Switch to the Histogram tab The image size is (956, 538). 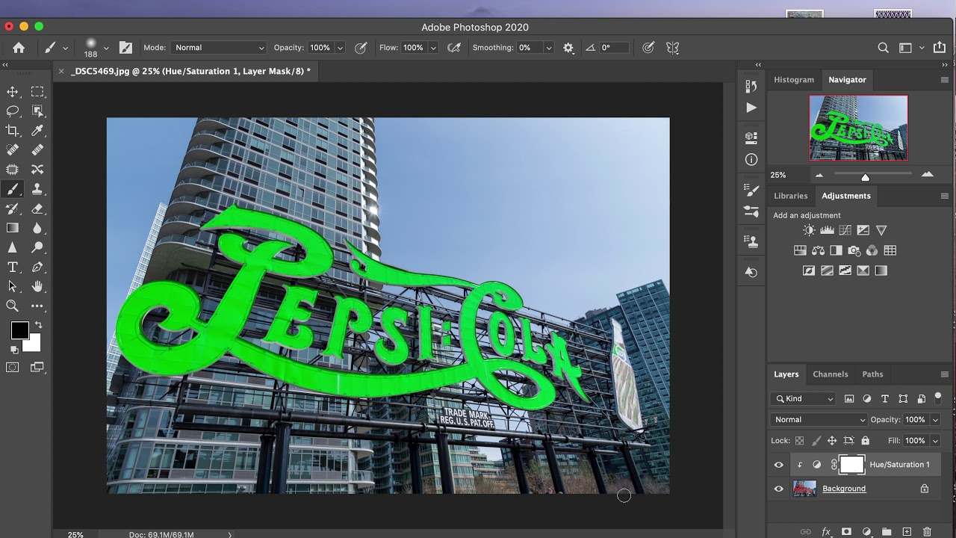(793, 79)
